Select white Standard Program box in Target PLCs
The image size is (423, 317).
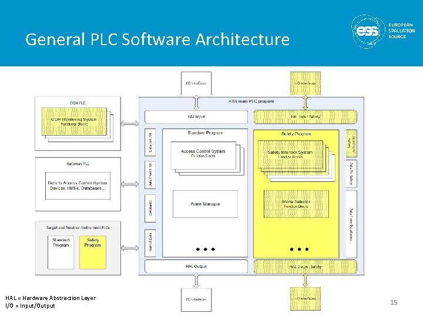(x=61, y=252)
